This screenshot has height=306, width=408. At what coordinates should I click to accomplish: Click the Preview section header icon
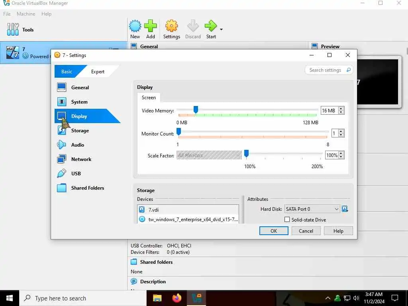[x=315, y=46]
